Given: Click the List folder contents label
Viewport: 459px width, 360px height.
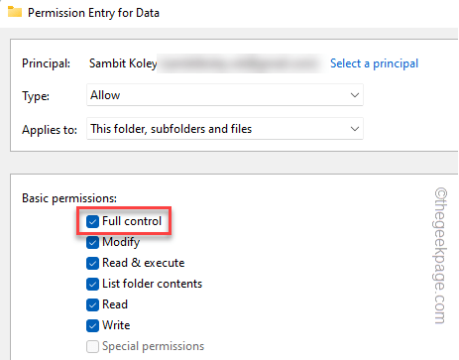Looking at the screenshot, I should [x=152, y=284].
